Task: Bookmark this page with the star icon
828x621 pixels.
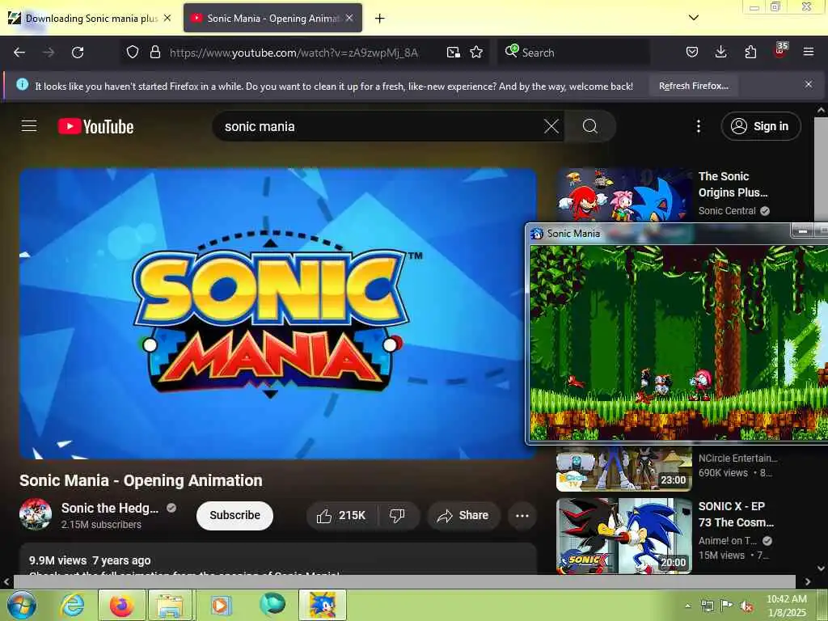Action: [476, 53]
